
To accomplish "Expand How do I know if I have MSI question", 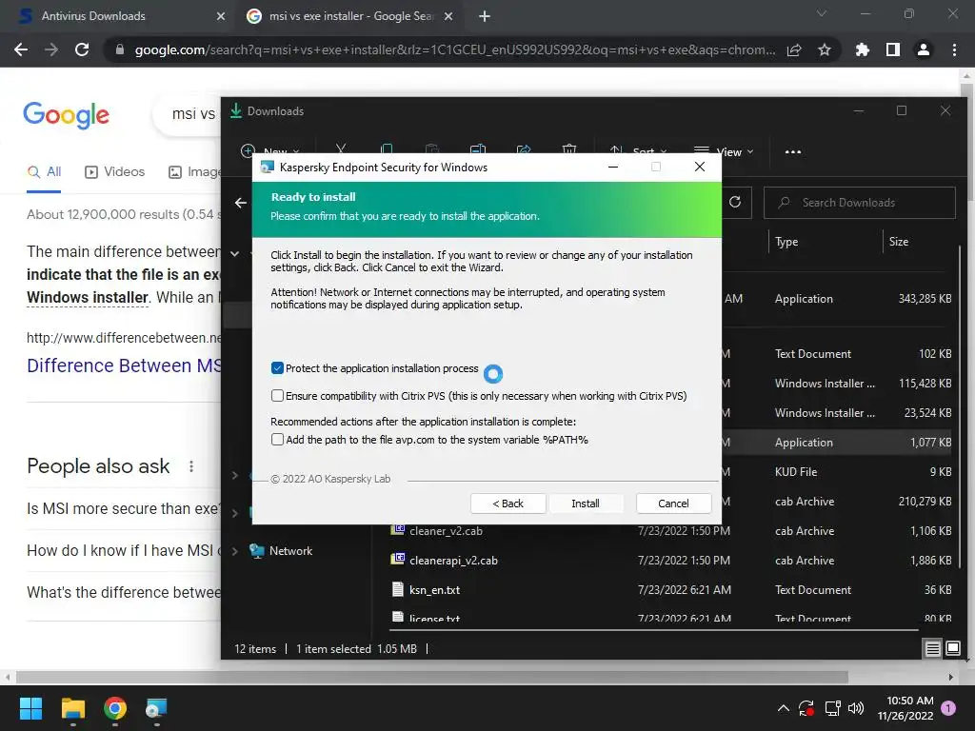I will click(x=123, y=550).
